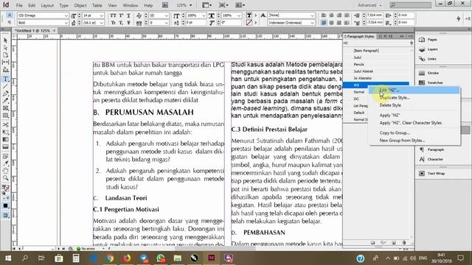Select the Selection tool arrow
Image resolution: width=472 pixels, height=265 pixels.
click(x=5, y=40)
